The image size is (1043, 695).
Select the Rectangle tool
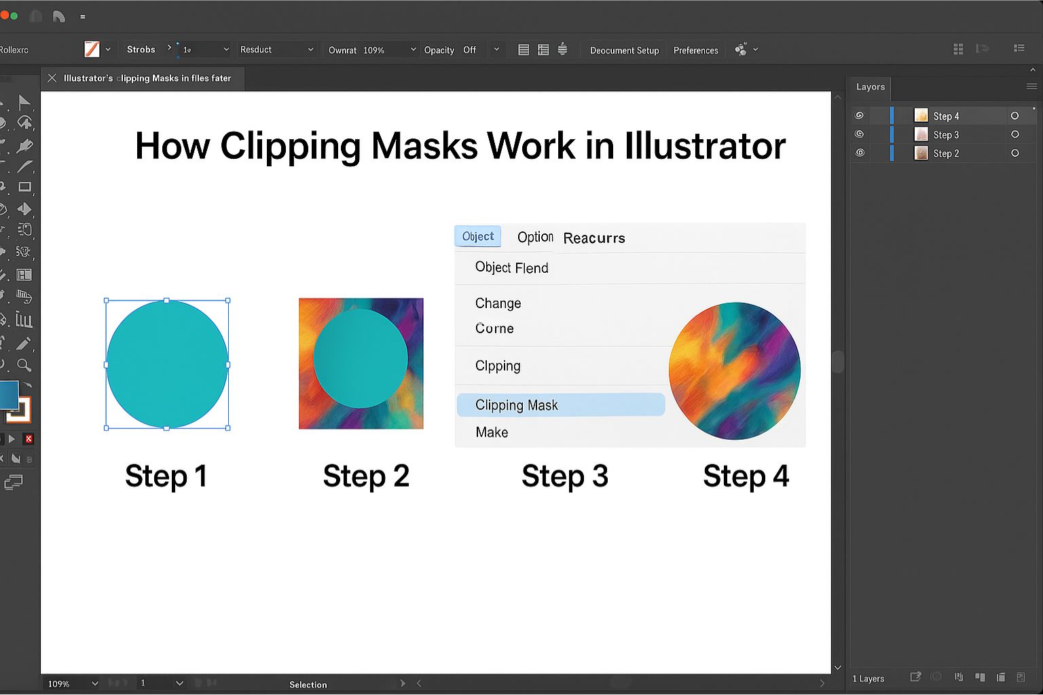pyautogui.click(x=25, y=187)
